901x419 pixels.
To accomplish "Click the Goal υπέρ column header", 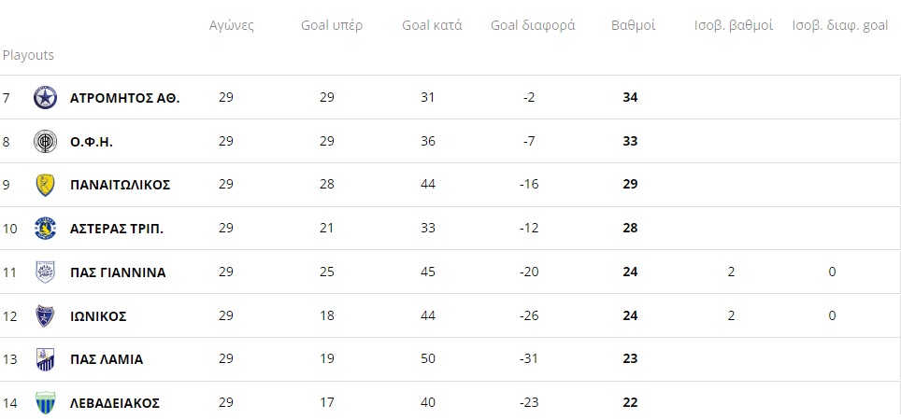I will 332,26.
